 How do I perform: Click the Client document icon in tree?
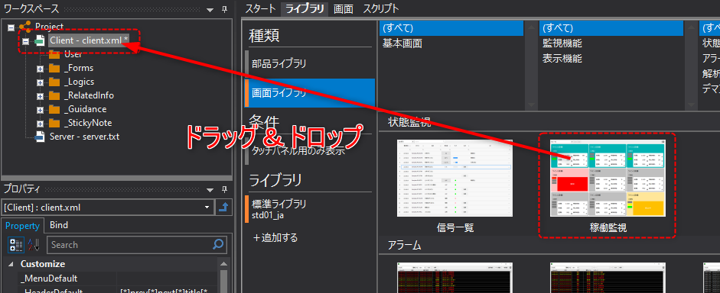click(40, 40)
